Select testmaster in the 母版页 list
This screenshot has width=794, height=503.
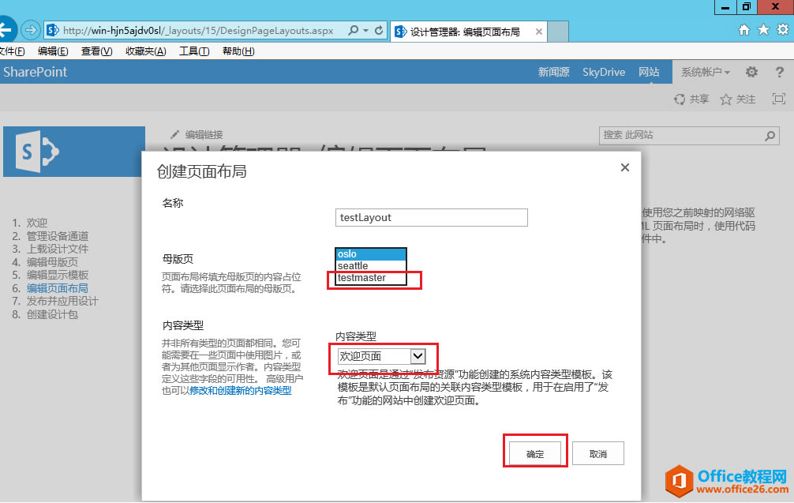point(363,278)
